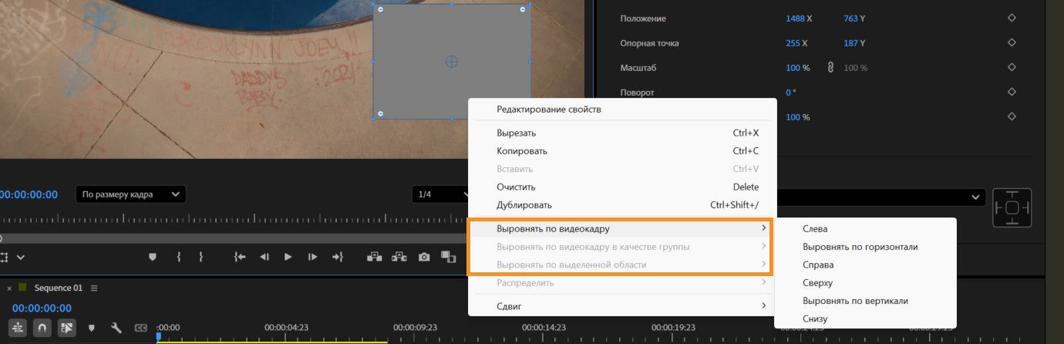Toggle Snap in the Timeline
This screenshot has width=1064, height=344.
(x=42, y=328)
